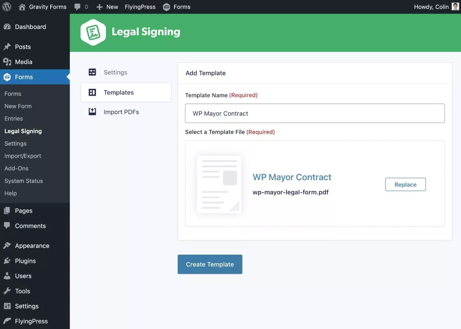Click the Select a Template File label

click(230, 132)
